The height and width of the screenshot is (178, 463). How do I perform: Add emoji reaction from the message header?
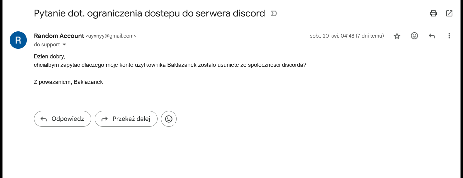tap(414, 36)
